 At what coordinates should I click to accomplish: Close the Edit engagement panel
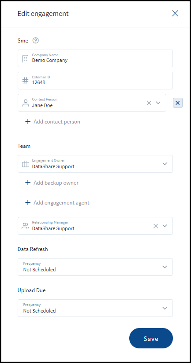coord(175,13)
